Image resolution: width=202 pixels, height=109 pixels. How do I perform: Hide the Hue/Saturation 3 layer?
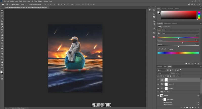[x=158, y=80]
